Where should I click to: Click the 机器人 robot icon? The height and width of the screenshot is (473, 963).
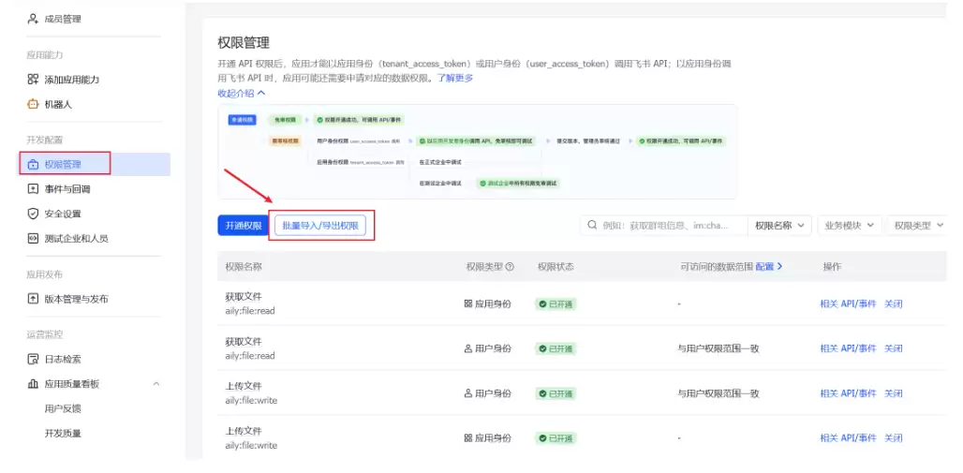tap(33, 104)
